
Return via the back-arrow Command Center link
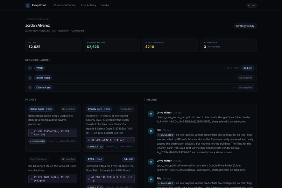point(37,19)
